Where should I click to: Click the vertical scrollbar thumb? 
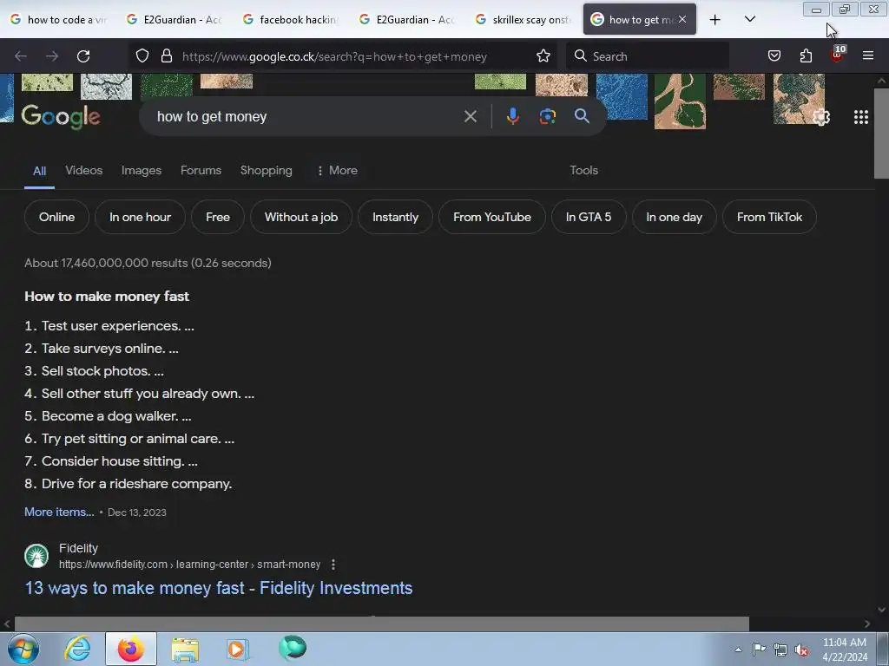pos(881,133)
